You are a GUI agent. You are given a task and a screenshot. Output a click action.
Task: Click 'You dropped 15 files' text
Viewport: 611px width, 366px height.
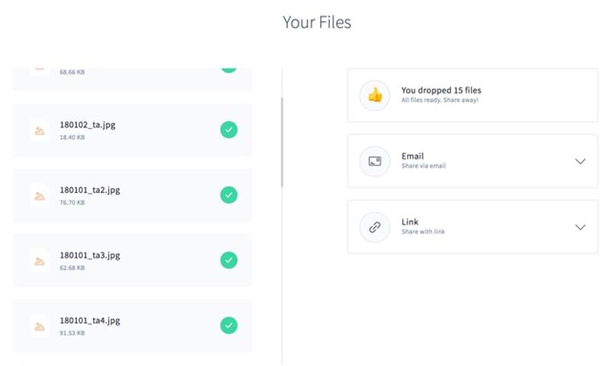coord(441,90)
